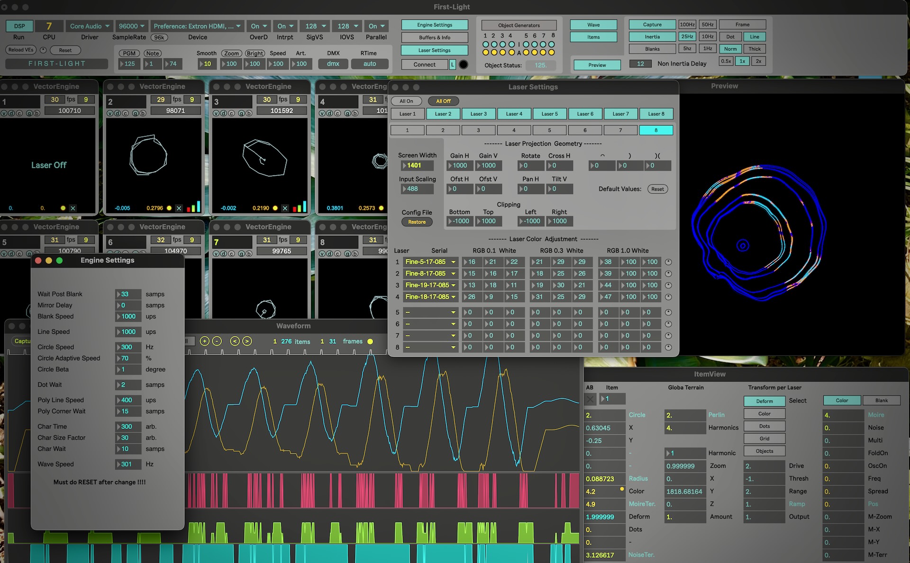The width and height of the screenshot is (910, 563).
Task: Toggle the Inertia option on
Action: pos(652,37)
